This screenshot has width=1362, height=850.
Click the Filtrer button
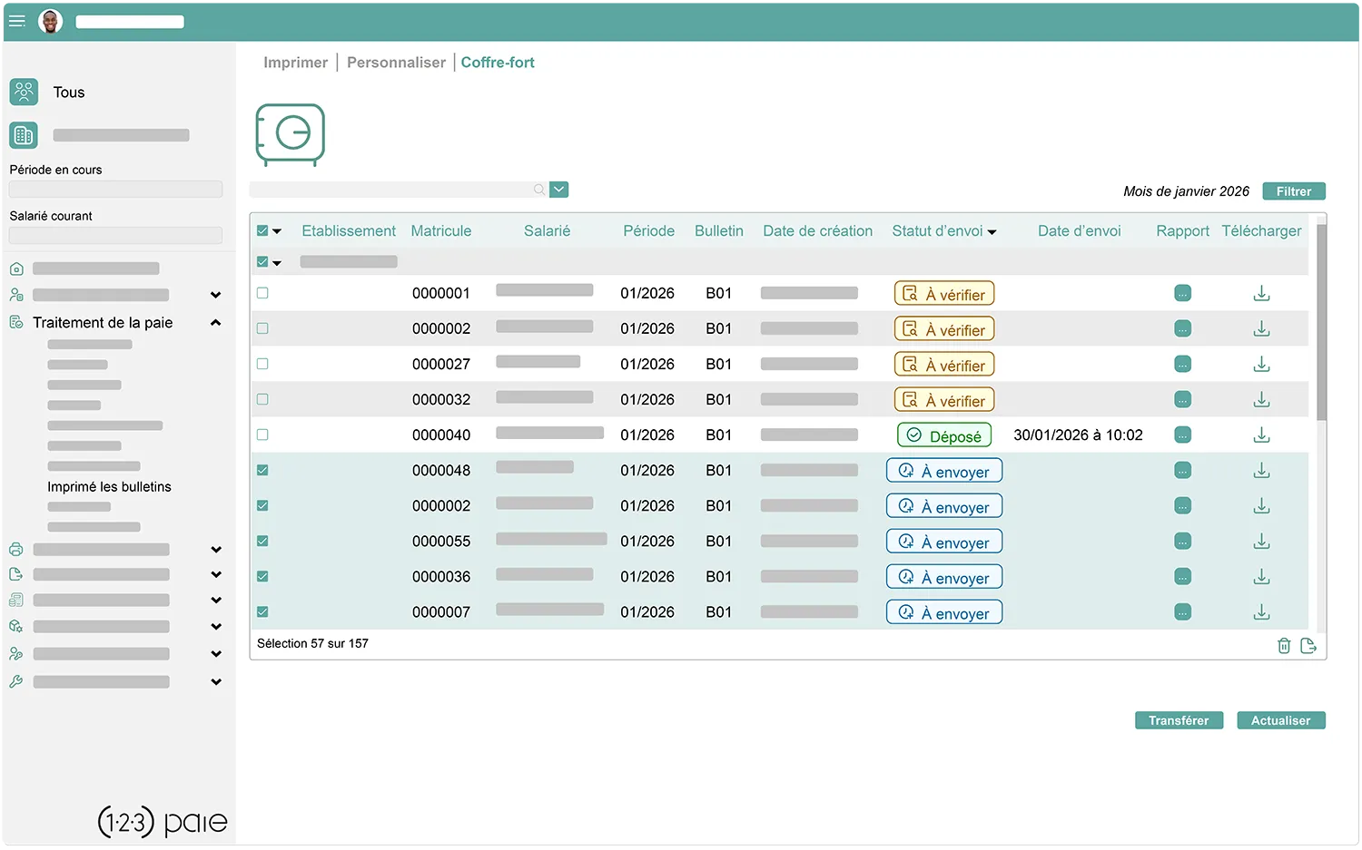tap(1294, 191)
